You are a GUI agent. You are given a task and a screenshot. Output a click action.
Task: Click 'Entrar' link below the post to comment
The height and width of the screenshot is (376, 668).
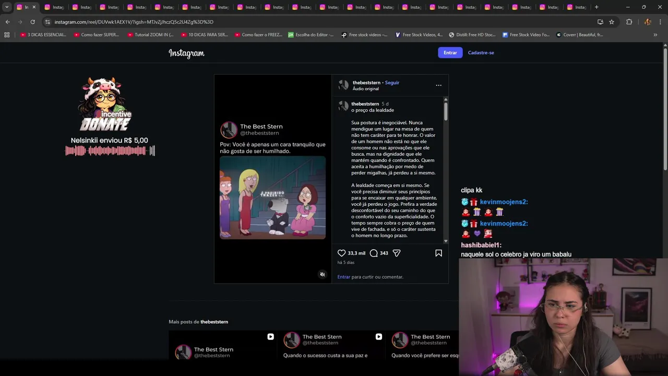(344, 277)
